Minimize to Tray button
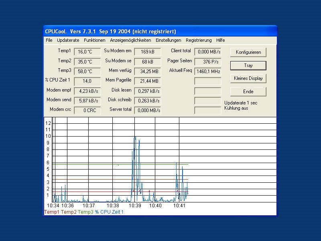 click(x=248, y=65)
